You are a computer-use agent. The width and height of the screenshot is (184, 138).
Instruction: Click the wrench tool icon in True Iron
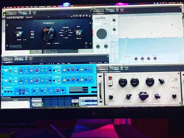pos(83,16)
